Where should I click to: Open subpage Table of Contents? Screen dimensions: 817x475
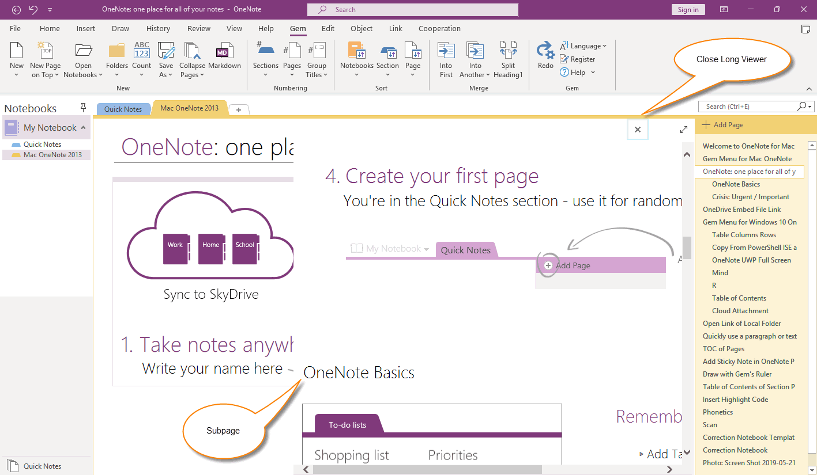(739, 298)
